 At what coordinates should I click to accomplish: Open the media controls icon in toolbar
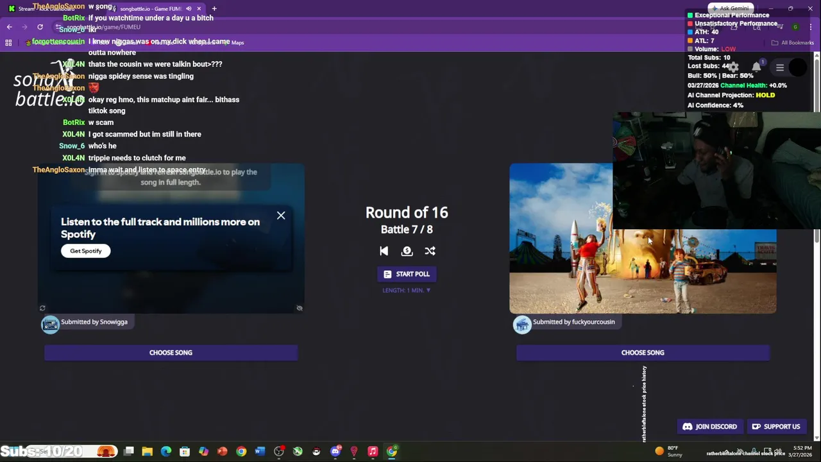[780, 27]
